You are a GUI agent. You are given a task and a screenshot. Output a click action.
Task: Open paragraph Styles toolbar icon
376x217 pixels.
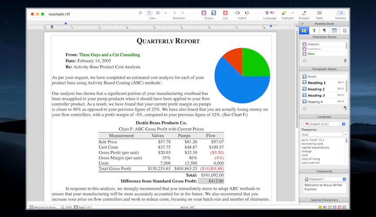pyautogui.click(x=214, y=13)
